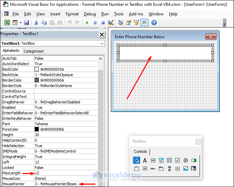This screenshot has height=187, width=234.
Task: Pick the CommandButton tool in the Toolbox
Action: pyautogui.click(x=145, y=169)
